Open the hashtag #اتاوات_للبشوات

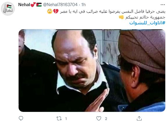[x=147, y=23]
